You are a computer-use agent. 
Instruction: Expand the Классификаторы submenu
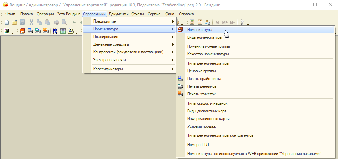[129, 69]
